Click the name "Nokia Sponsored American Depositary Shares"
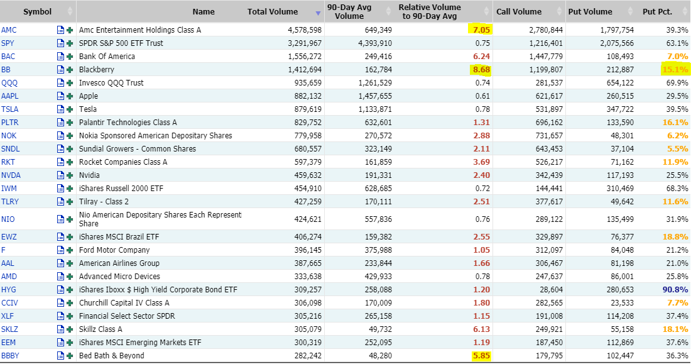Image resolution: width=691 pixels, height=364 pixels. tap(156, 136)
